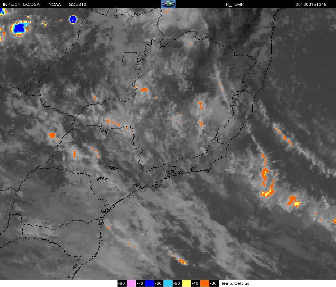Click the -80 legend value

122,283
